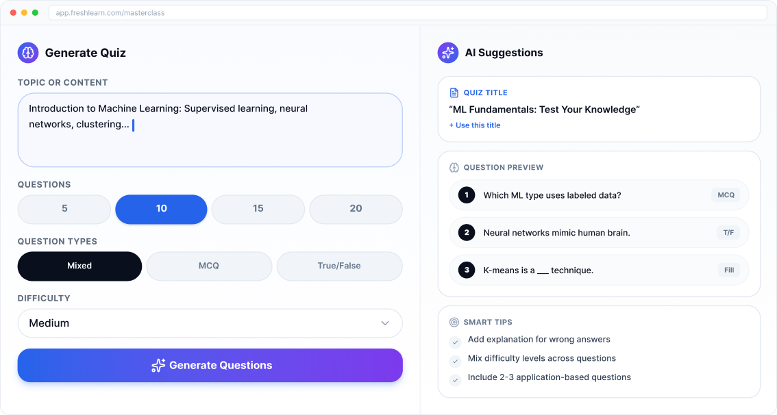Click the "T/F" badge on question two
This screenshot has width=777, height=415.
pyautogui.click(x=728, y=233)
